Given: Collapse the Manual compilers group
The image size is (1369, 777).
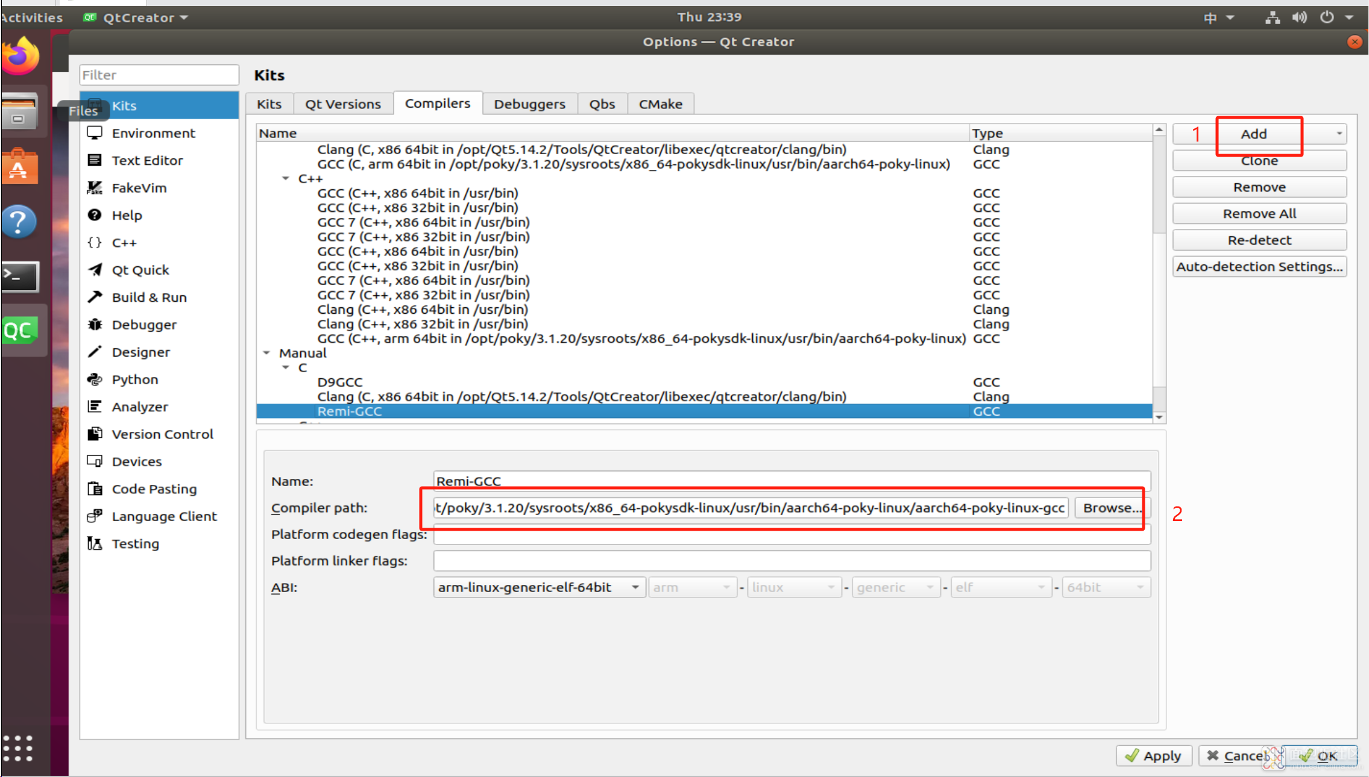Looking at the screenshot, I should pos(266,353).
